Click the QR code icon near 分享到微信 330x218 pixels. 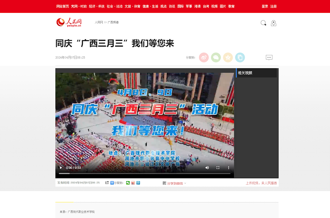pyautogui.click(x=164, y=183)
